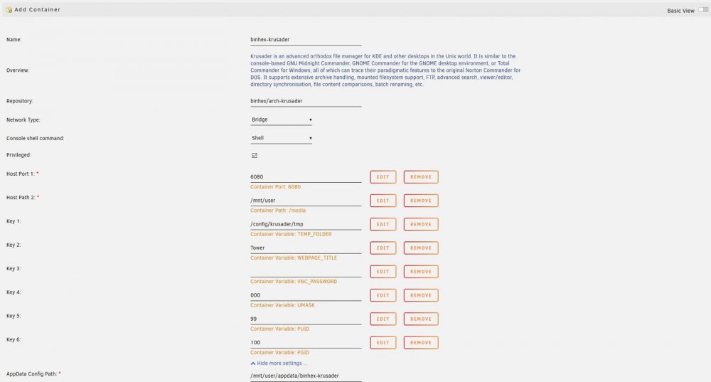Screen dimensions: 711x382
Task: Click the Key 1 TEMP_FOLDER field
Action: pyautogui.click(x=306, y=224)
